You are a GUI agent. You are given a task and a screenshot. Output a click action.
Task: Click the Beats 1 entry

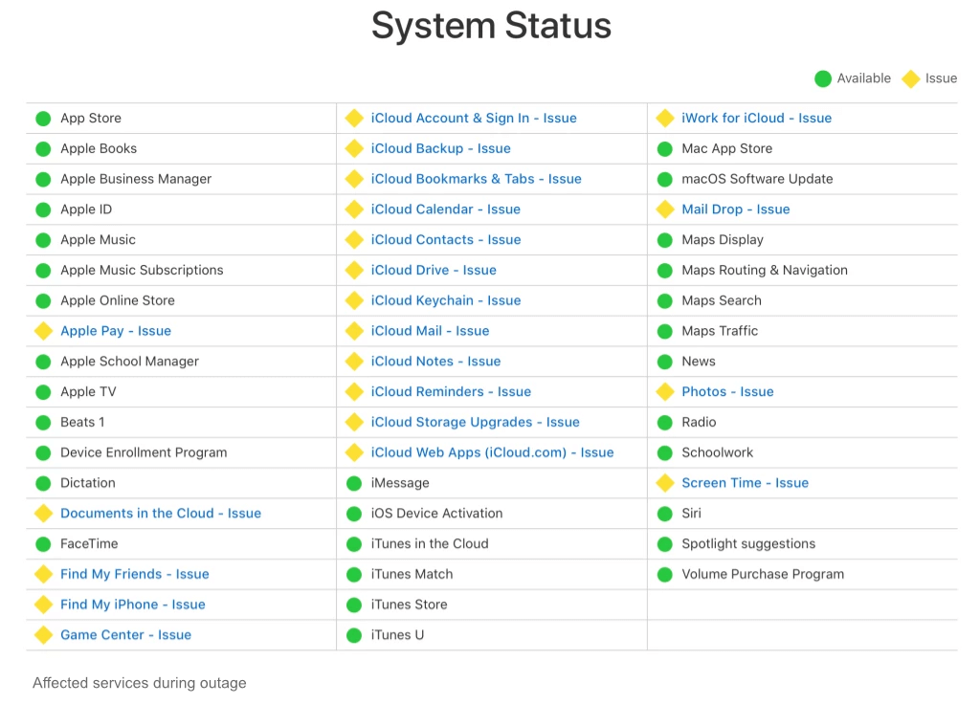pyautogui.click(x=82, y=422)
